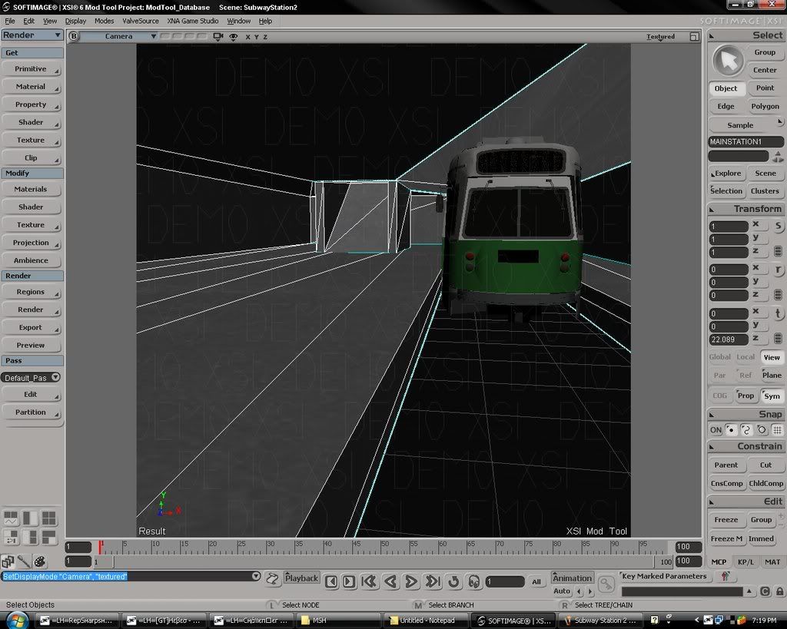This screenshot has height=629, width=787.
Task: Toggle the eye visibility icon in viewport toolbar
Action: [234, 37]
